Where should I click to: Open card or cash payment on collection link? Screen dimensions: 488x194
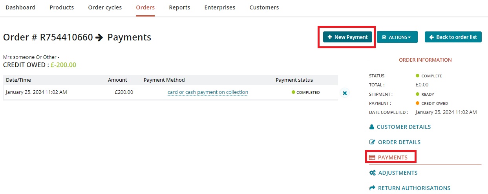208,92
